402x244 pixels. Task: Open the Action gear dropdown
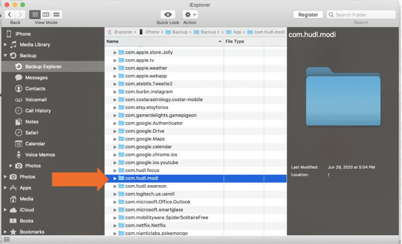(190, 15)
